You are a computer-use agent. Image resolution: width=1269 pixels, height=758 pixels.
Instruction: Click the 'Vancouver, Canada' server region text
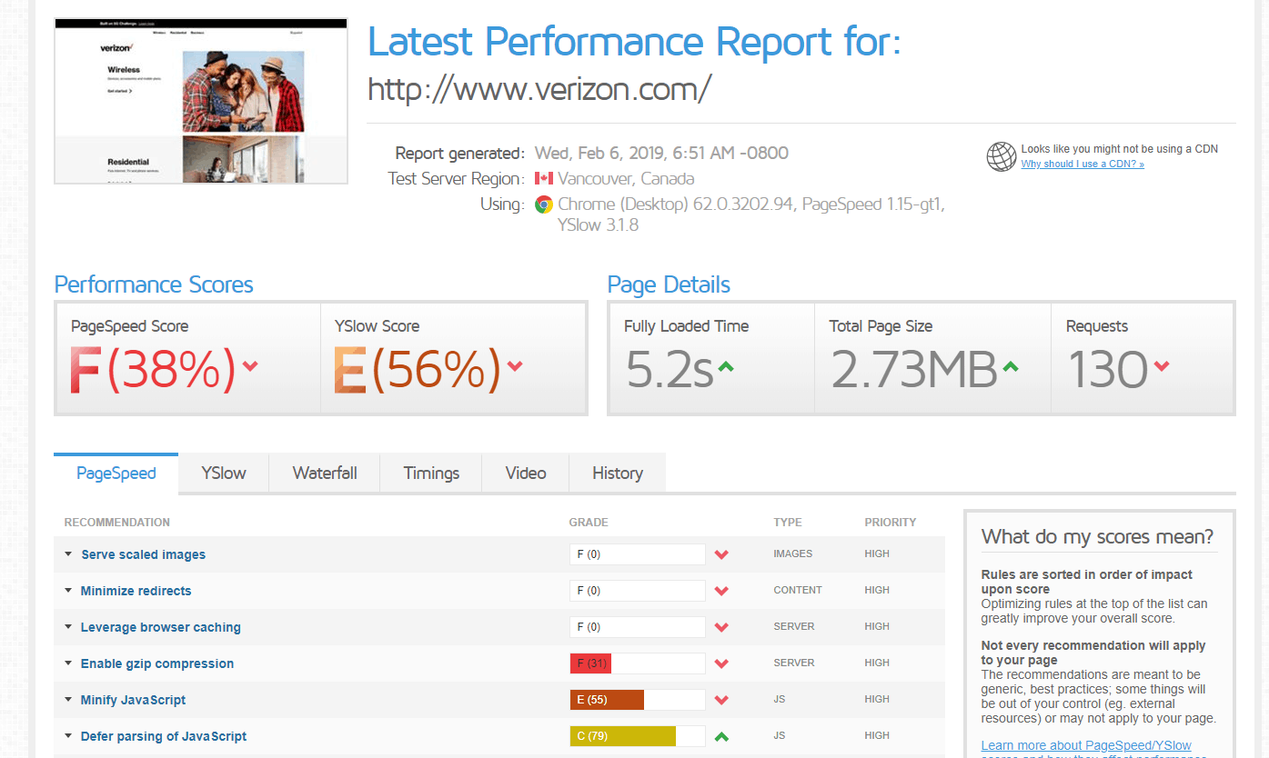point(626,178)
